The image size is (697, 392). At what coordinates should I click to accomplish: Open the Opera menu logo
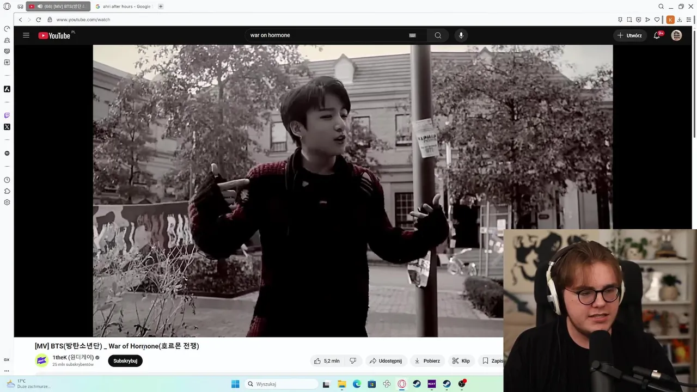coord(7,7)
